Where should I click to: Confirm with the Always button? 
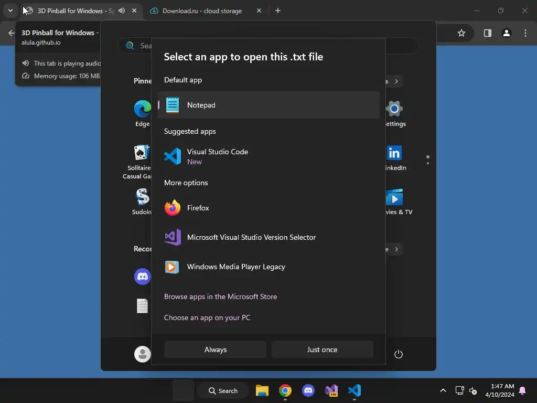click(x=216, y=349)
